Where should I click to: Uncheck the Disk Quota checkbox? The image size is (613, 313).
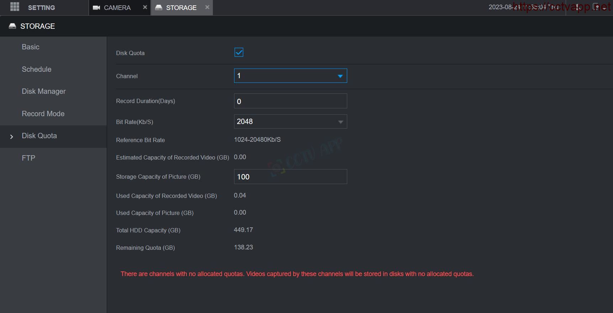pos(239,53)
